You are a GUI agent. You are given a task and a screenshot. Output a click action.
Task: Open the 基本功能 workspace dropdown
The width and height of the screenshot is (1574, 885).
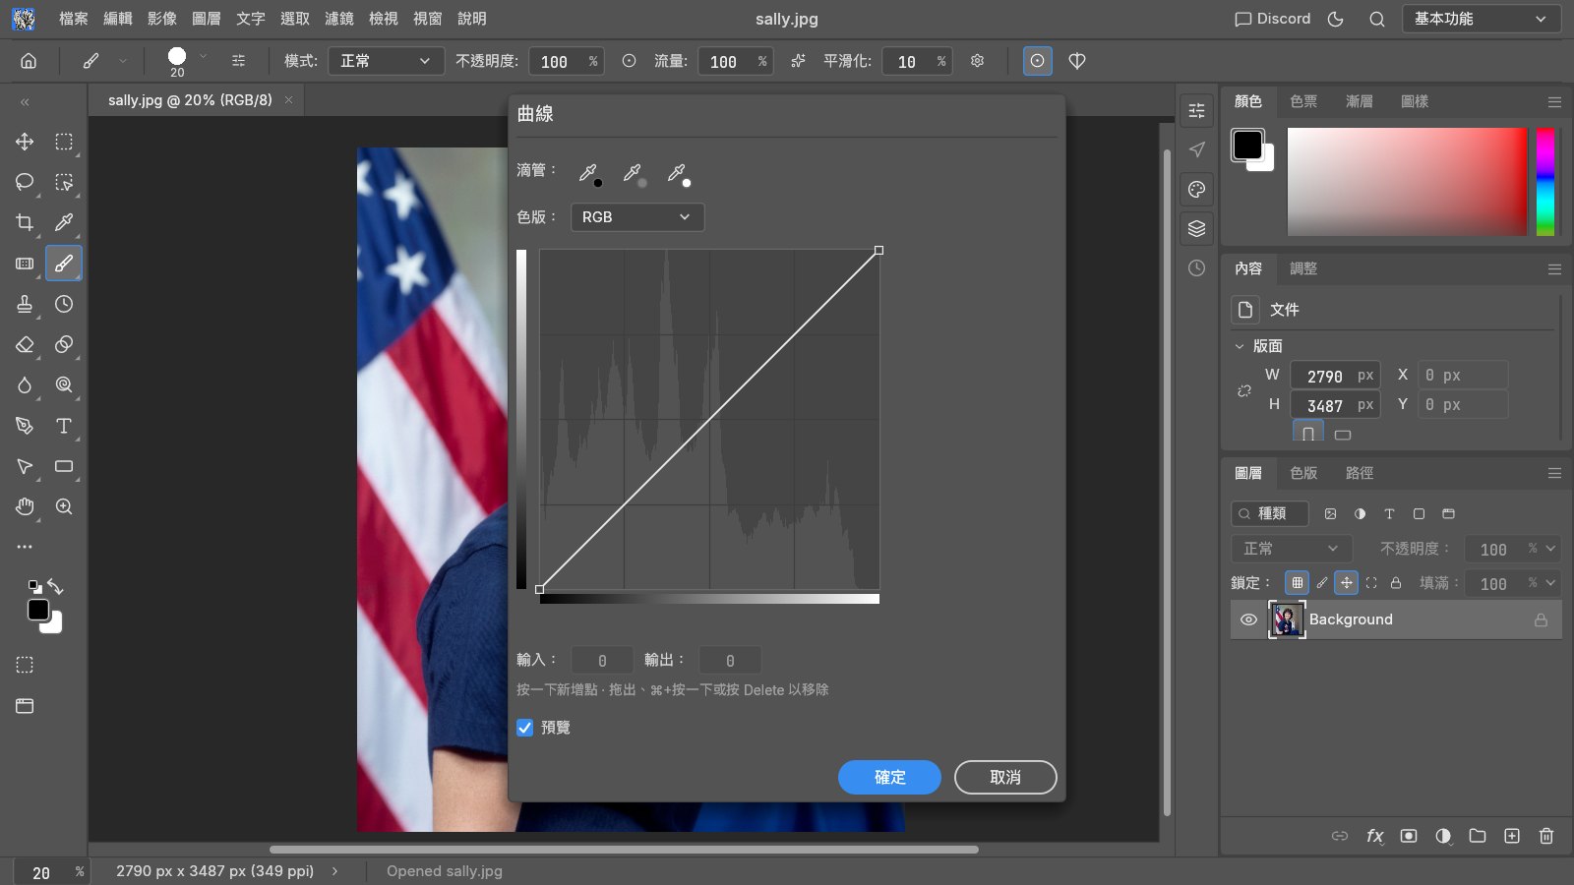pos(1482,19)
